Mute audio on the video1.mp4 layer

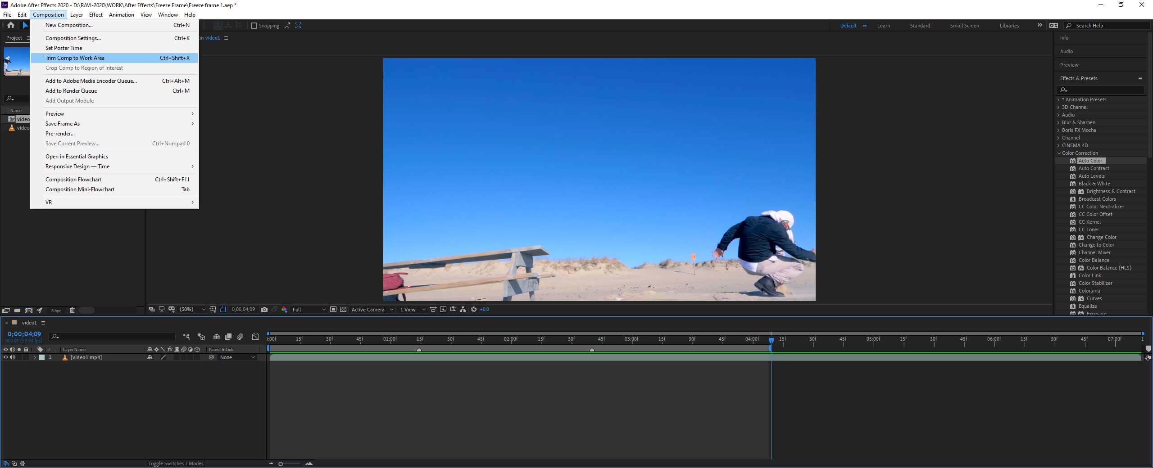pyautogui.click(x=12, y=357)
